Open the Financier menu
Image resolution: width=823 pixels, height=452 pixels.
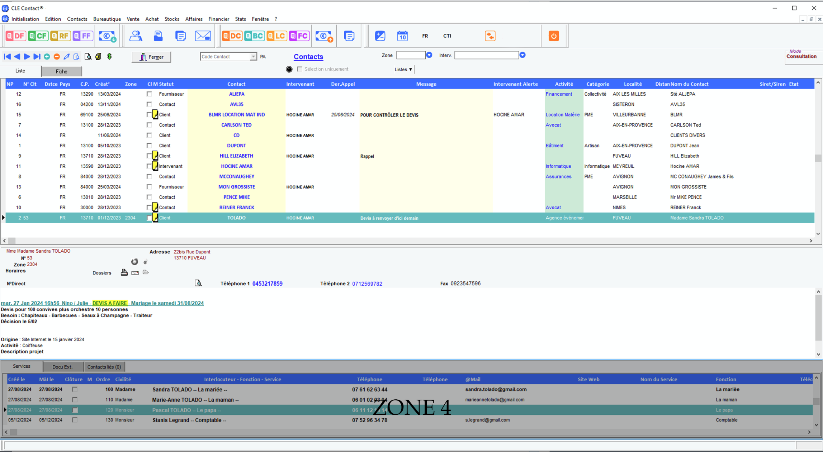(219, 19)
